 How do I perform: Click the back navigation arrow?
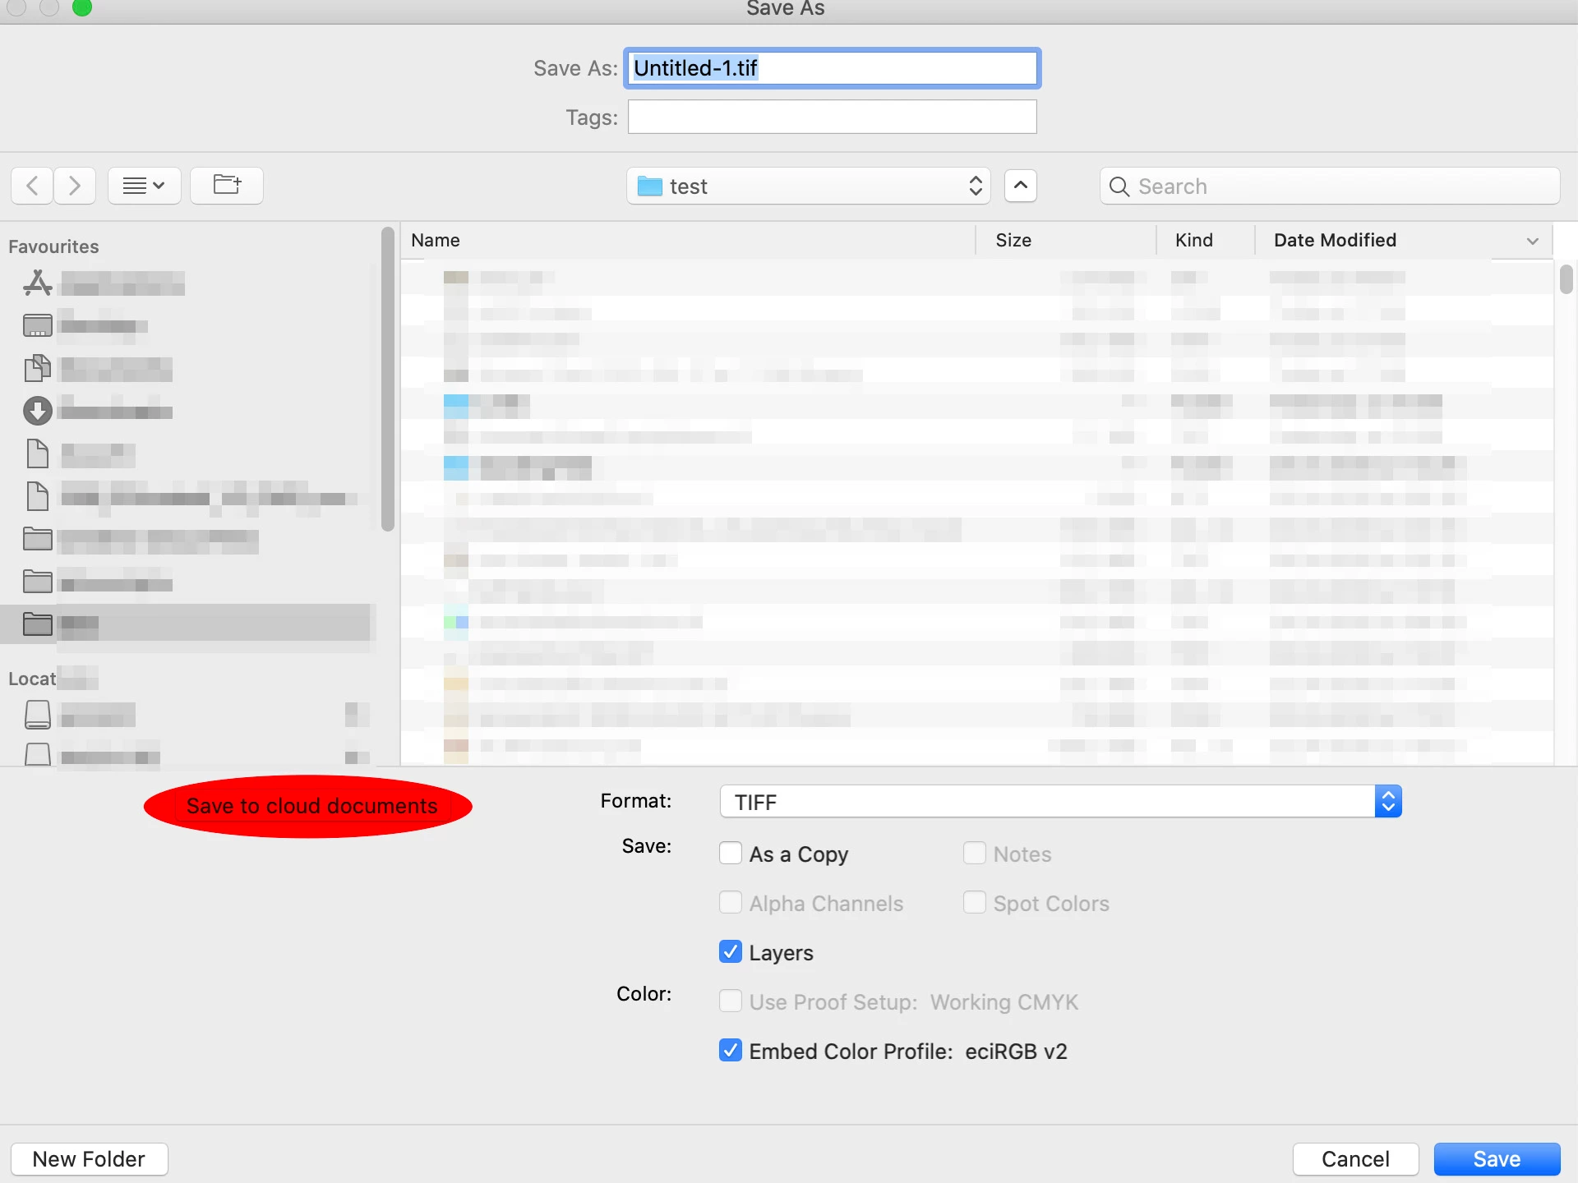coord(32,186)
